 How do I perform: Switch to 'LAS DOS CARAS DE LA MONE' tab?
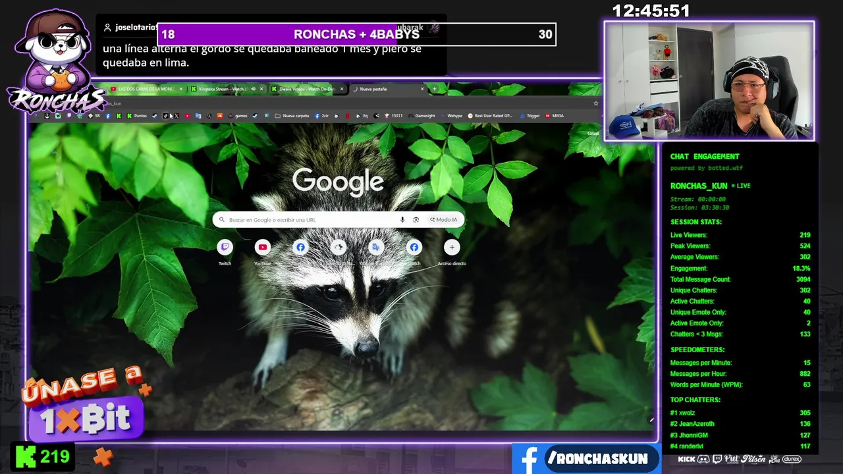[x=146, y=89]
